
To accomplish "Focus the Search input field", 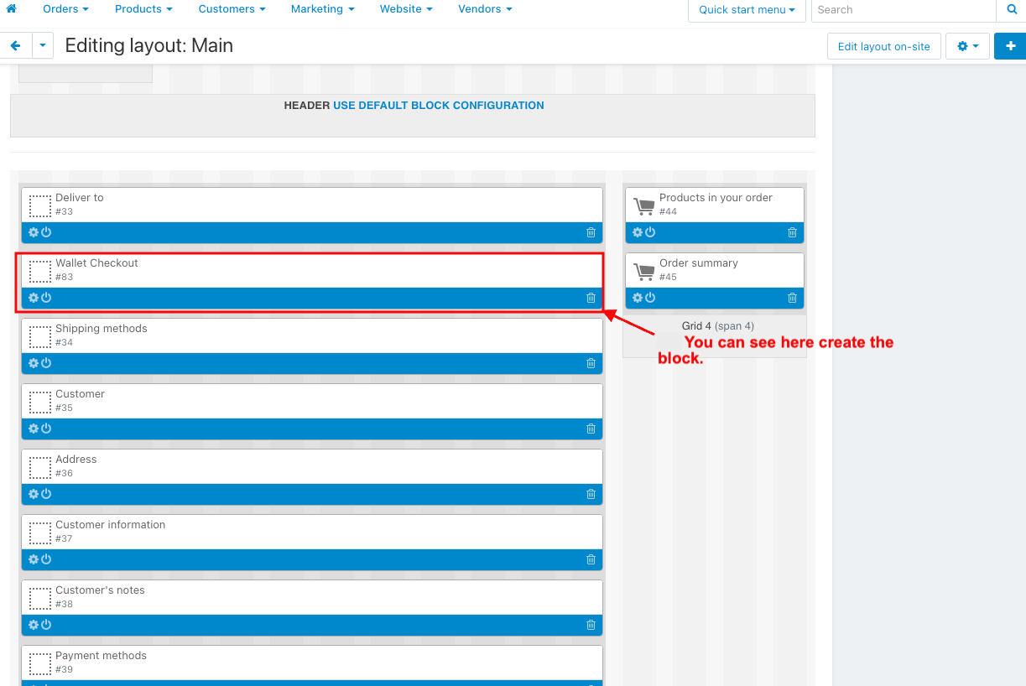I will [x=904, y=10].
